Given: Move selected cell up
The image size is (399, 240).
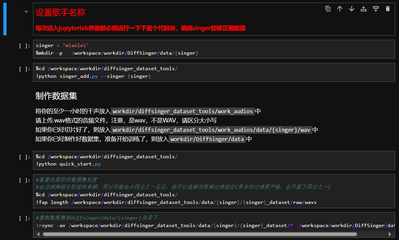Looking at the screenshot, I should click(340, 9).
